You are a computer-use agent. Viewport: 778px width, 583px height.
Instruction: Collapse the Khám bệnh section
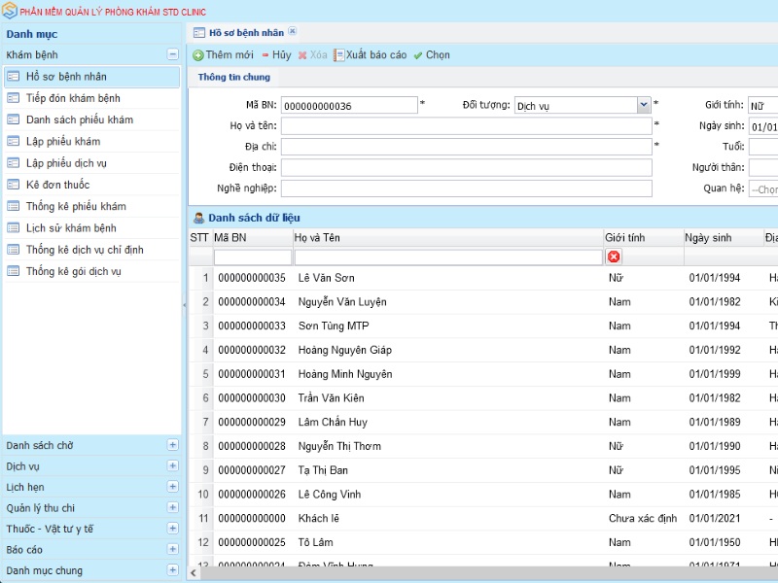coord(173,54)
